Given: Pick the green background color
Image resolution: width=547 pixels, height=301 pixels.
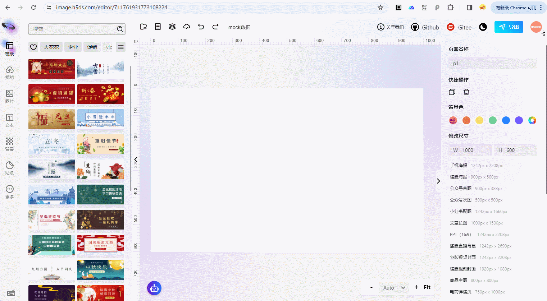Looking at the screenshot, I should (493, 121).
